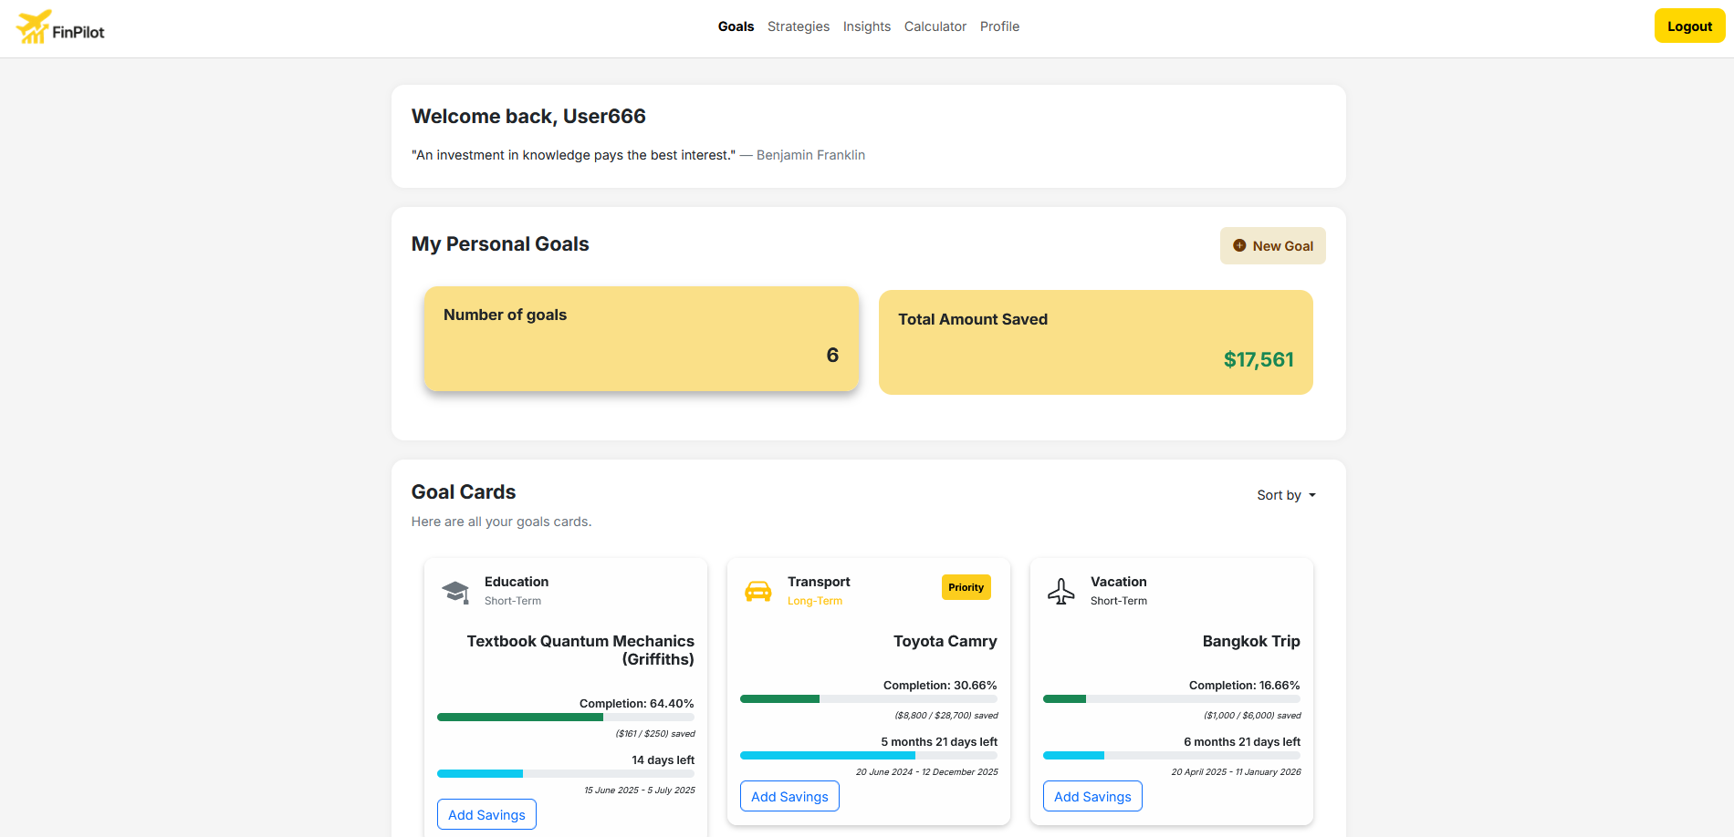Navigate to the Calculator page
The image size is (1734, 837).
pos(935,26)
